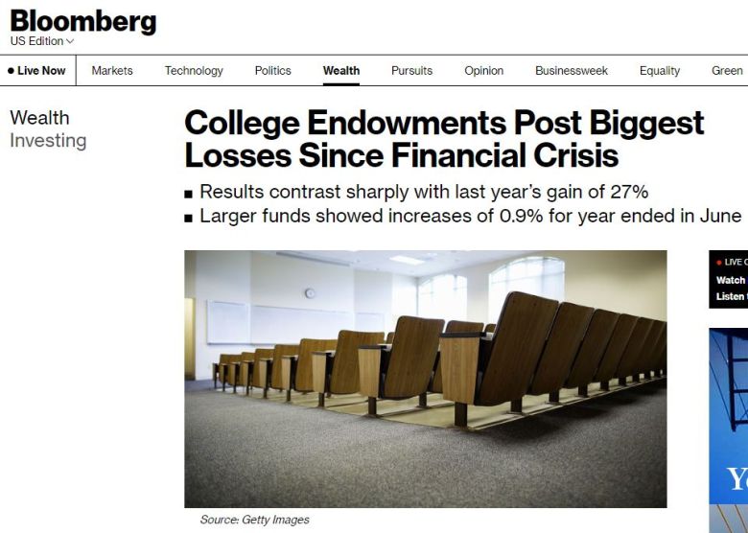Go to the Markets tab

point(112,71)
